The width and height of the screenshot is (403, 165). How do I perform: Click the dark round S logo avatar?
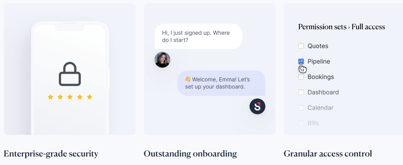click(x=258, y=106)
